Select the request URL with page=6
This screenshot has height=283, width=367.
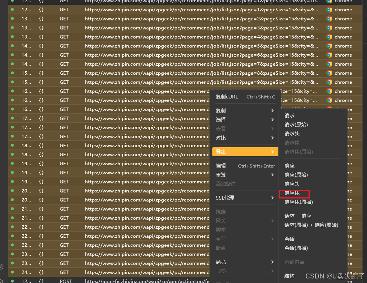coord(201,55)
